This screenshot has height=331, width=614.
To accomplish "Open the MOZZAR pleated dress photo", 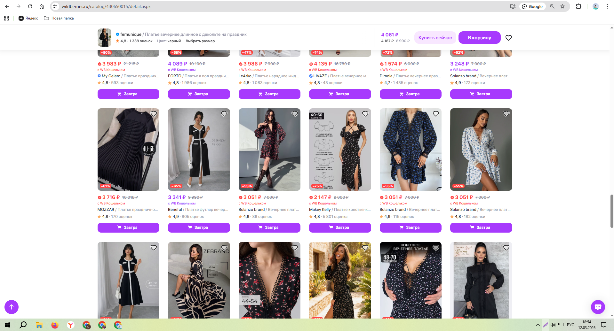I will [x=128, y=150].
